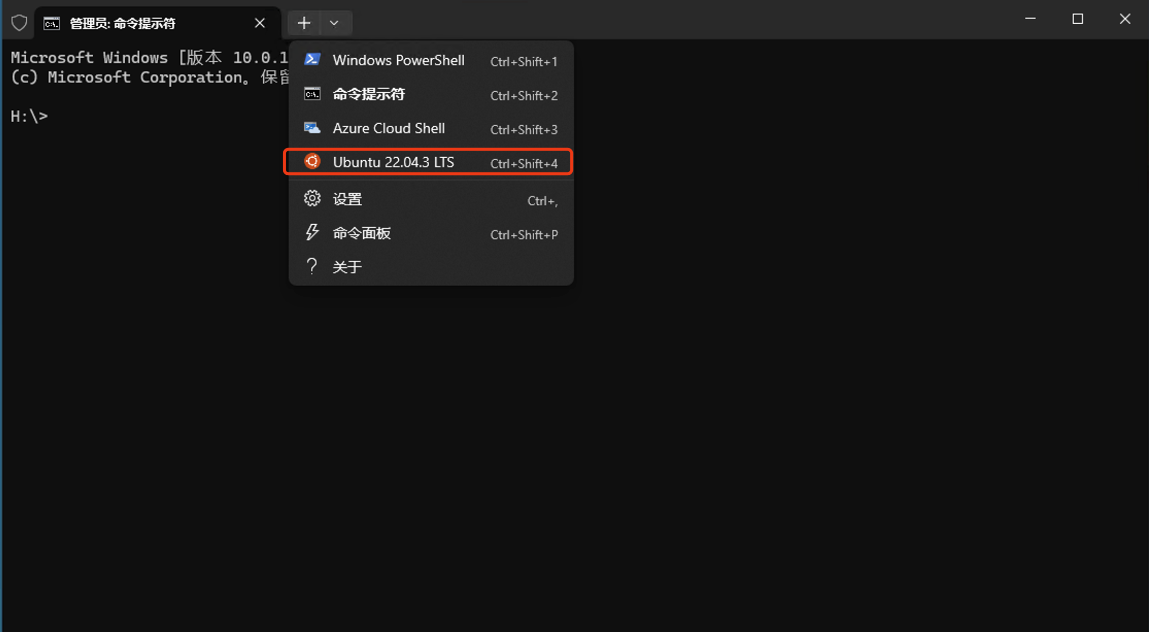Click the administrator shield icon in the title bar
The height and width of the screenshot is (632, 1149).
pyautogui.click(x=19, y=23)
